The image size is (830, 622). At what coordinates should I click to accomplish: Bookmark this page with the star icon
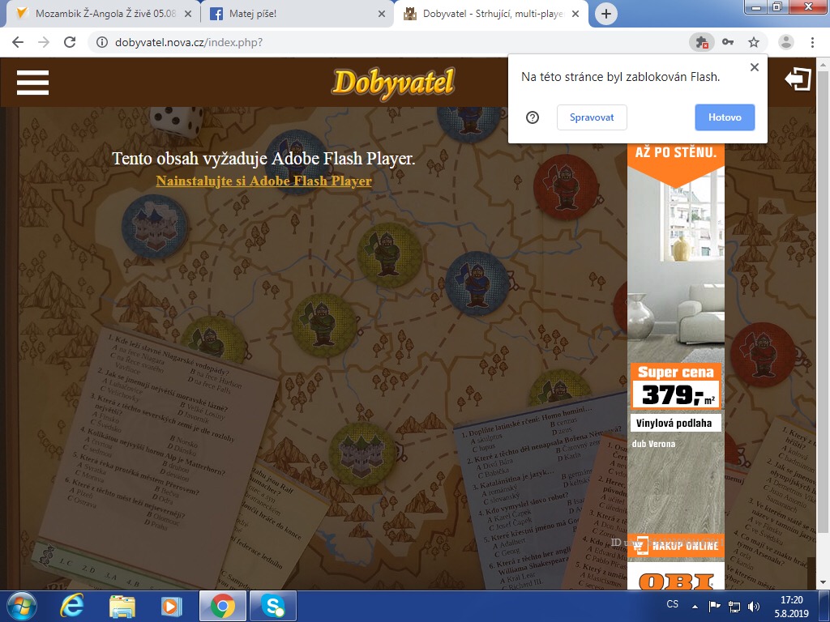coord(754,42)
